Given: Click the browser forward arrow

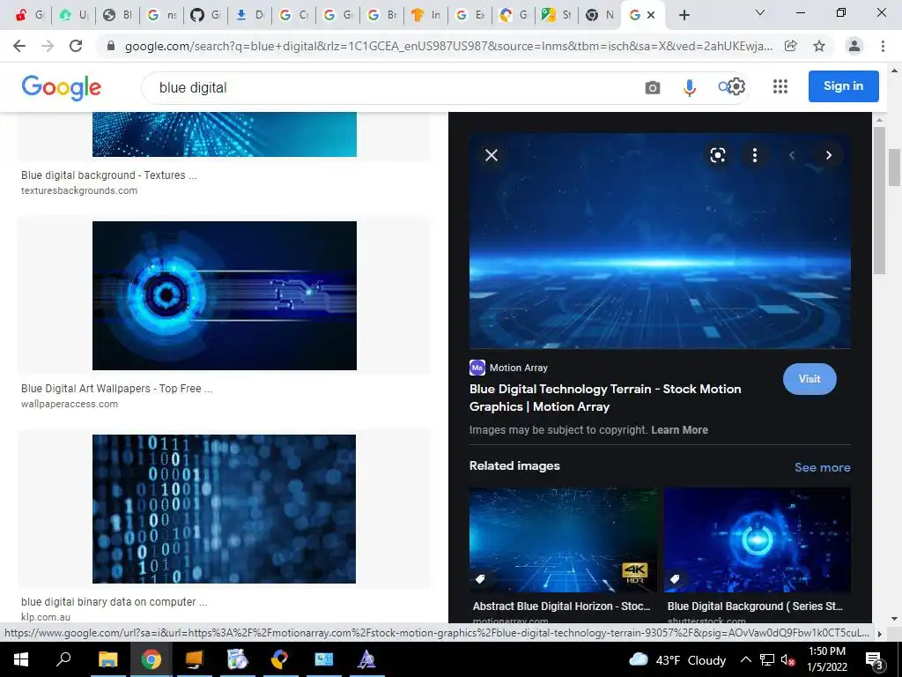Looking at the screenshot, I should [48, 46].
